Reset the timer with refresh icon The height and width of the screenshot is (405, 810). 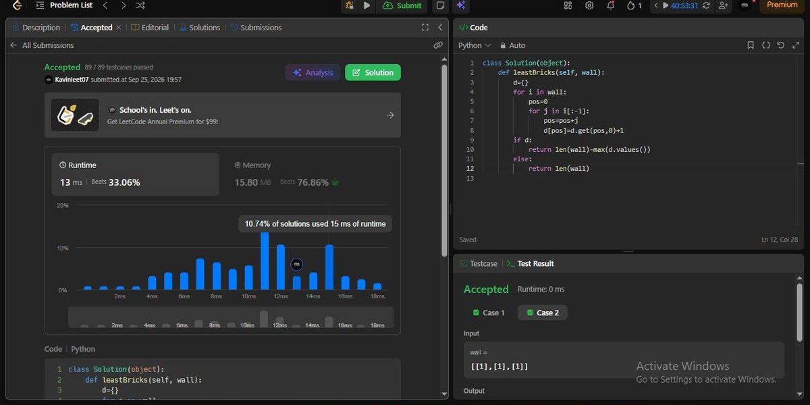706,5
